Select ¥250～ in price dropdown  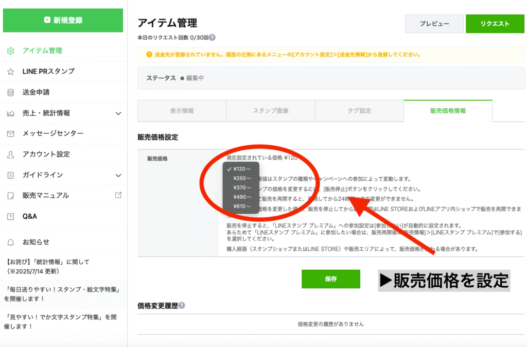tap(241, 178)
